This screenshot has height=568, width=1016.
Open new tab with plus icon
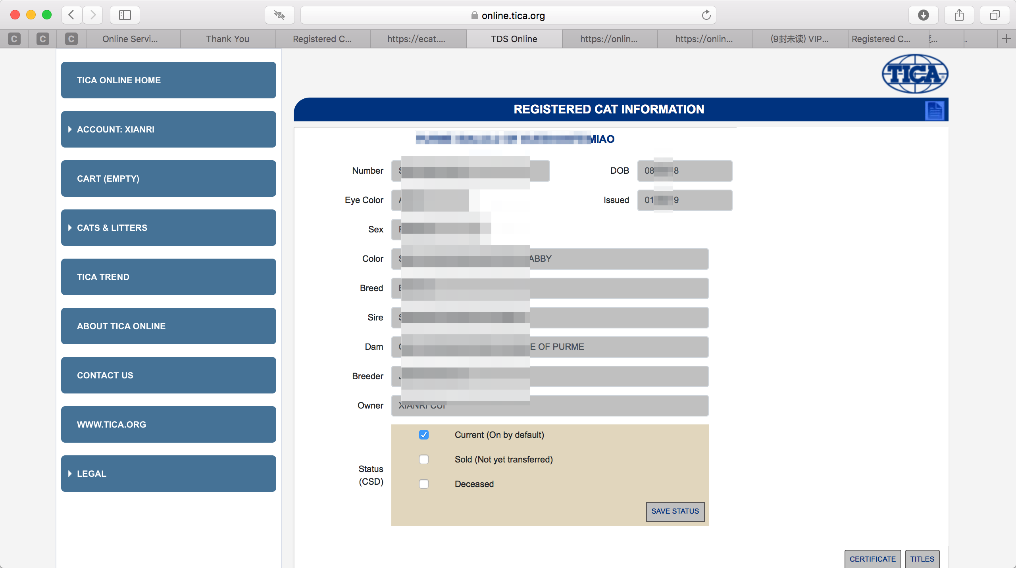click(x=1006, y=38)
